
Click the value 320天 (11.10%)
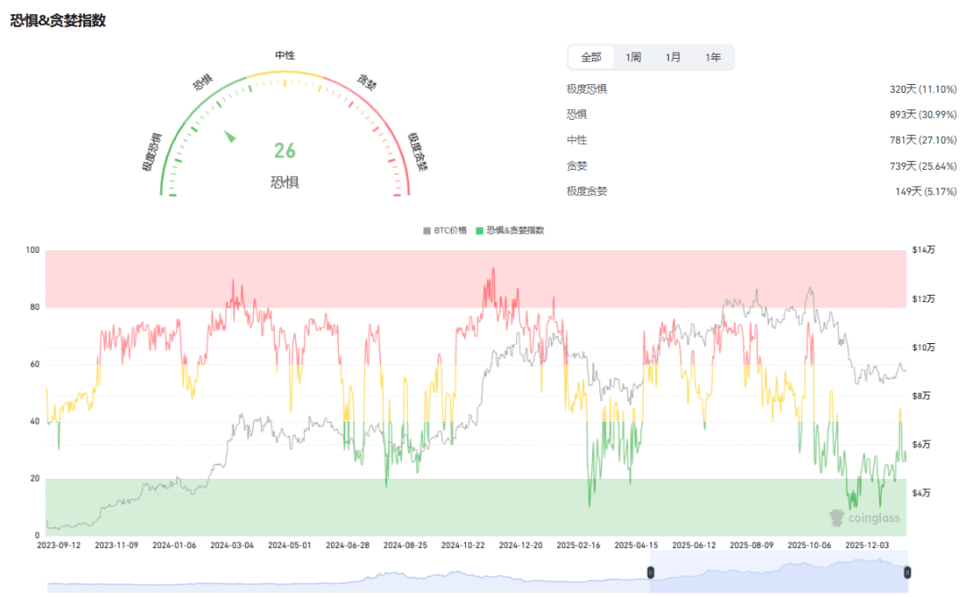pyautogui.click(x=923, y=89)
